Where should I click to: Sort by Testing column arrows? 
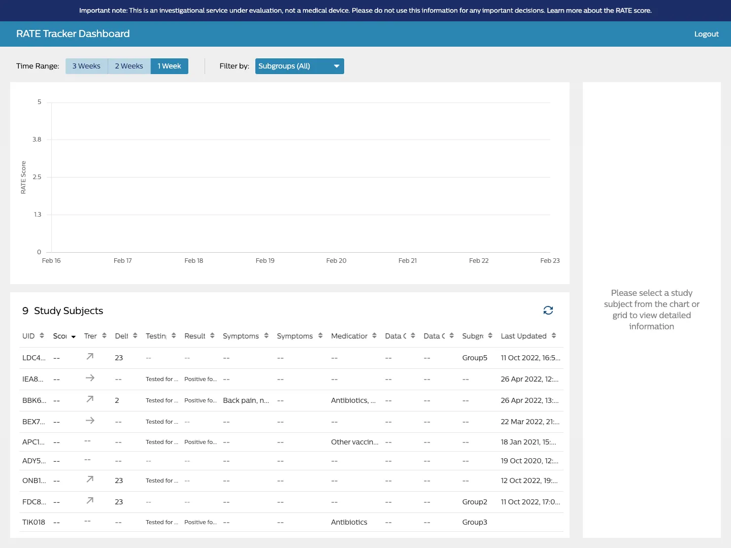174,336
